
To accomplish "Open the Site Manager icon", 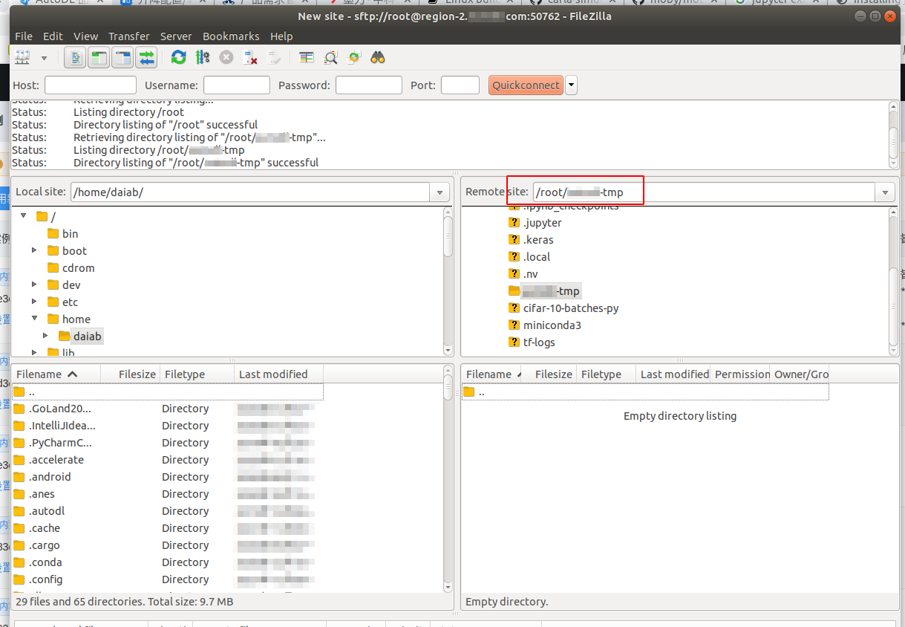I will [x=22, y=57].
